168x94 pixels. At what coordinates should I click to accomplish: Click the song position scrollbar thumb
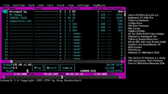[62, 77]
